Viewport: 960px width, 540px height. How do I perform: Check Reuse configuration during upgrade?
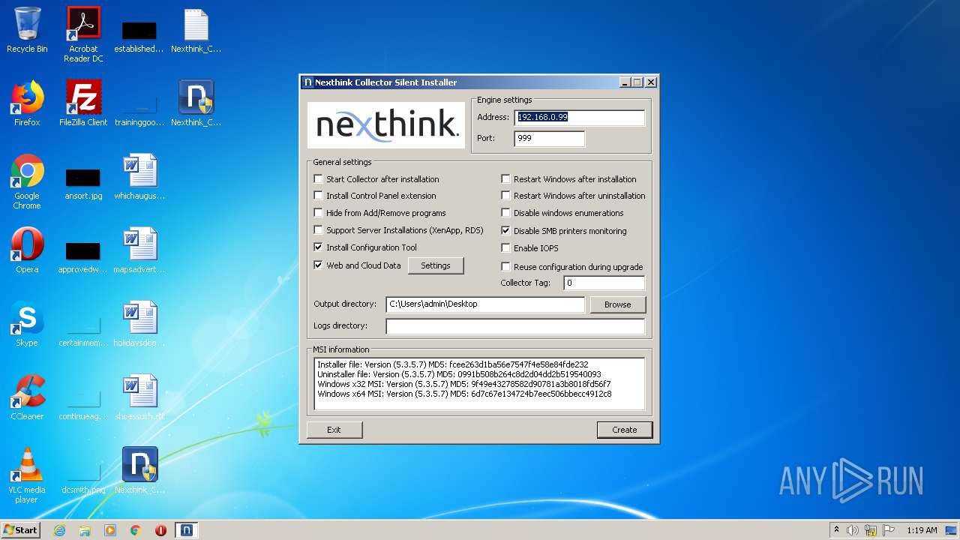tap(506, 267)
